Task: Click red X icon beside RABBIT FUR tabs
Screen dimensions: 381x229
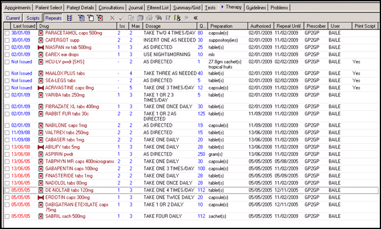Action: (41, 114)
